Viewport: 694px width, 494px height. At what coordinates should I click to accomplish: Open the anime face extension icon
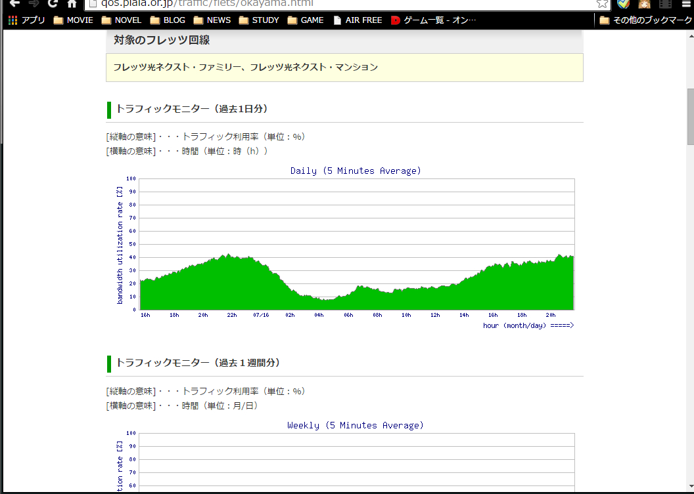click(x=644, y=3)
